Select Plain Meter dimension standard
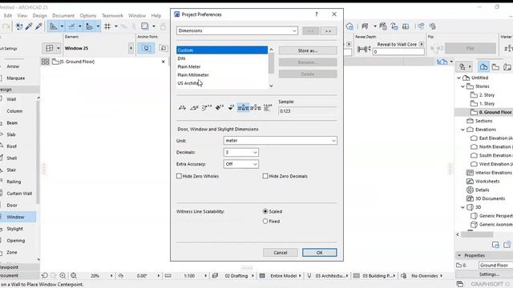Viewport: 513px width, 288px height. click(222, 66)
